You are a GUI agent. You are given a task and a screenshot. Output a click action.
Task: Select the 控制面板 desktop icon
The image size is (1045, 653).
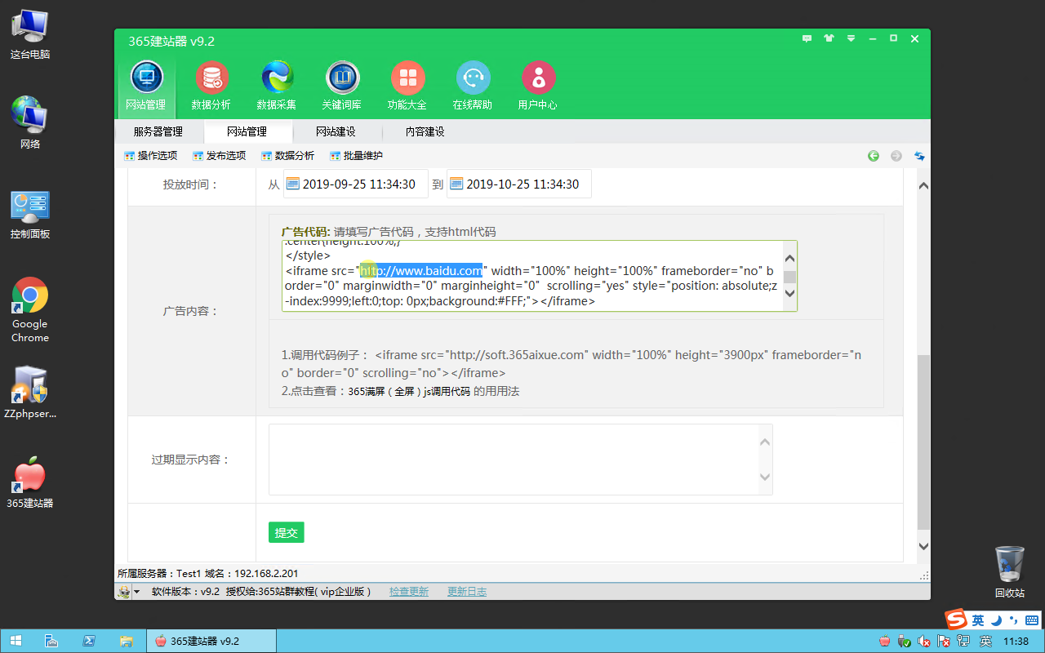[x=30, y=214]
